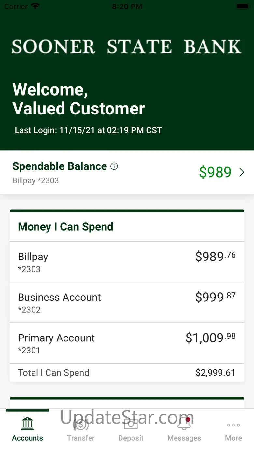Tap the Last Login timestamp text
The width and height of the screenshot is (254, 451).
[88, 130]
